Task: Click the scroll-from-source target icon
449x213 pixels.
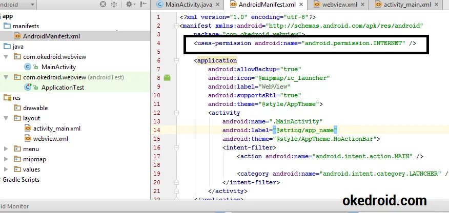Action: click(x=103, y=4)
